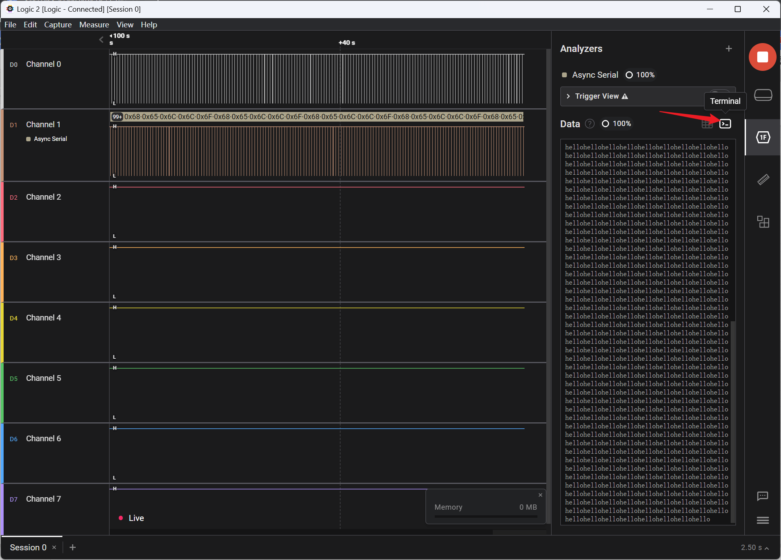
Task: Click the Data help question mark
Action: click(589, 124)
